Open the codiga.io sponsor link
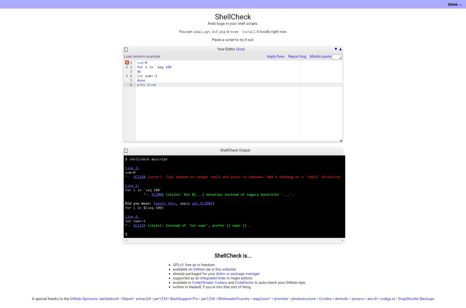This screenshot has height=308, width=466. pos(387,299)
